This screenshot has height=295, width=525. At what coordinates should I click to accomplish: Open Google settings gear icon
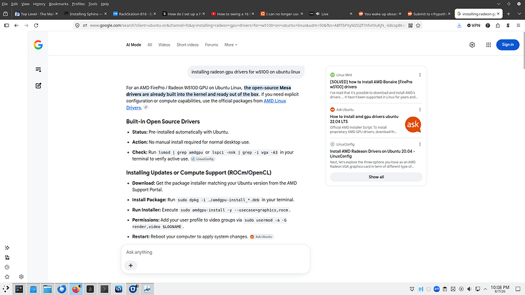pyautogui.click(x=472, y=45)
